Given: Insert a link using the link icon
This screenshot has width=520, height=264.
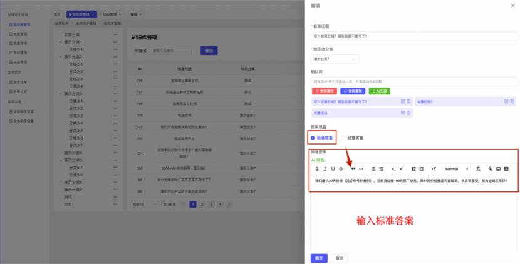Looking at the screenshot, I should click(x=491, y=169).
